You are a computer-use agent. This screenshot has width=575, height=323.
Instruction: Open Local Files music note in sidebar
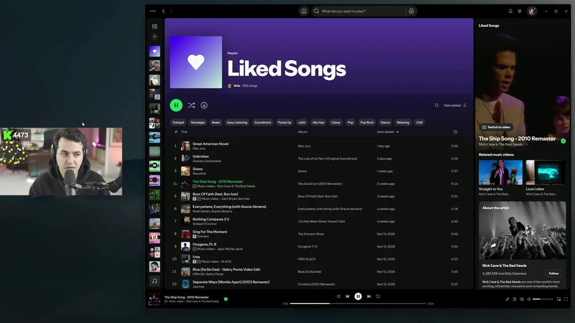click(x=155, y=281)
